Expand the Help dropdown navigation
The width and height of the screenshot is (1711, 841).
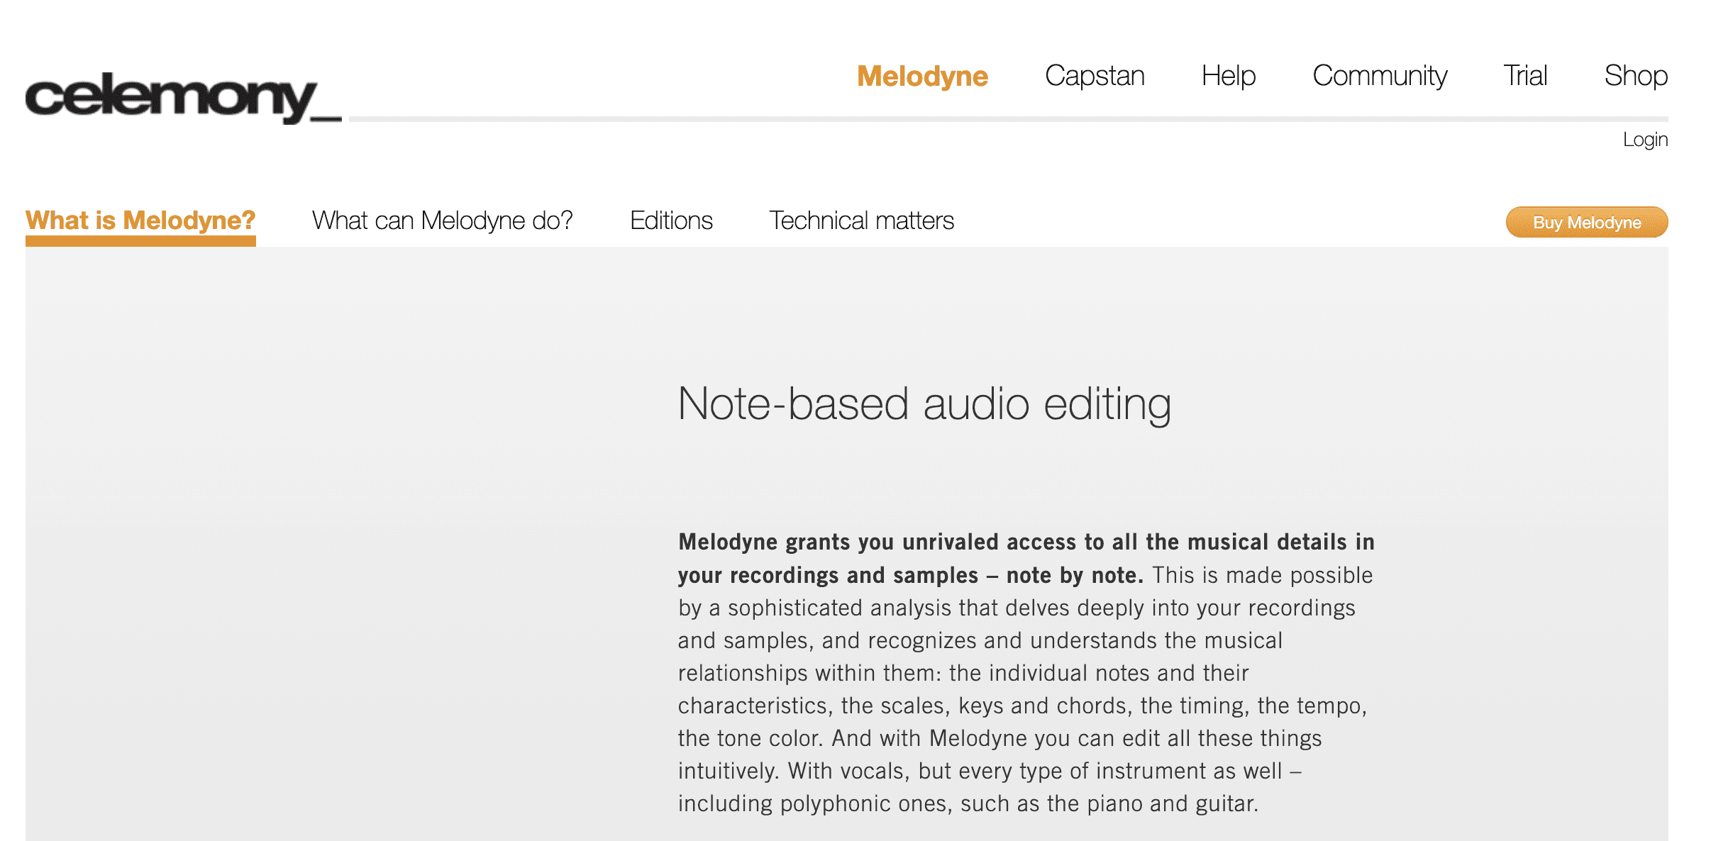1227,77
